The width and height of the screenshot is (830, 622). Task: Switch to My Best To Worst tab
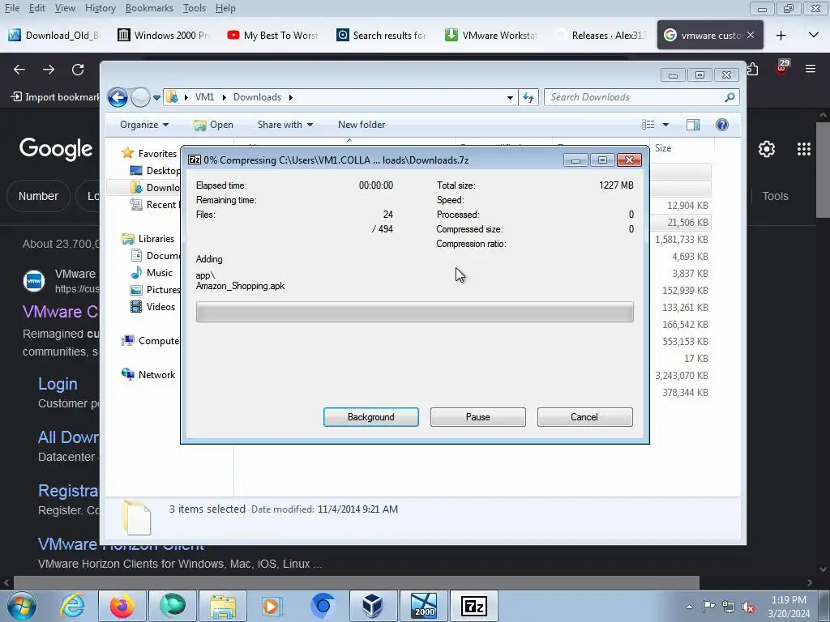pos(272,35)
